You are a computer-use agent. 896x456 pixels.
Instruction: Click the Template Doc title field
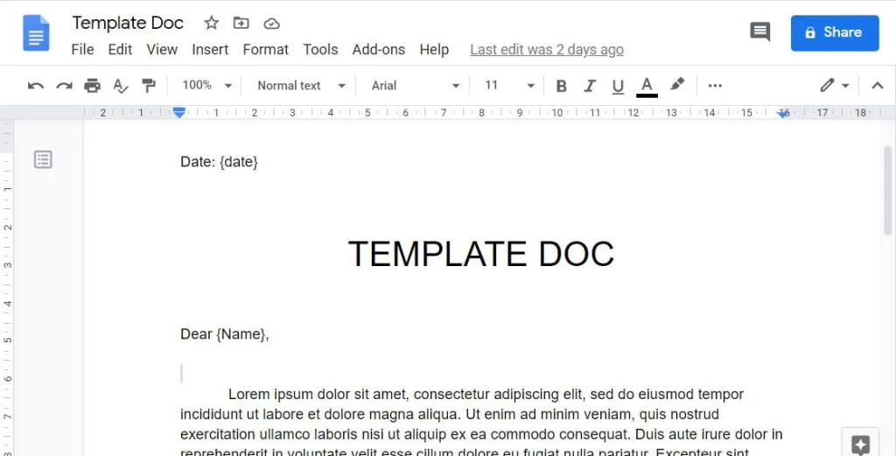[x=128, y=23]
